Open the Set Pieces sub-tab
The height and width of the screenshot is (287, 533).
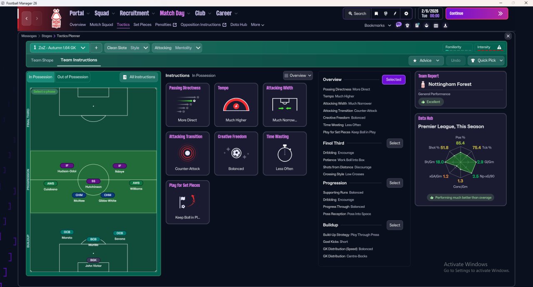(142, 25)
